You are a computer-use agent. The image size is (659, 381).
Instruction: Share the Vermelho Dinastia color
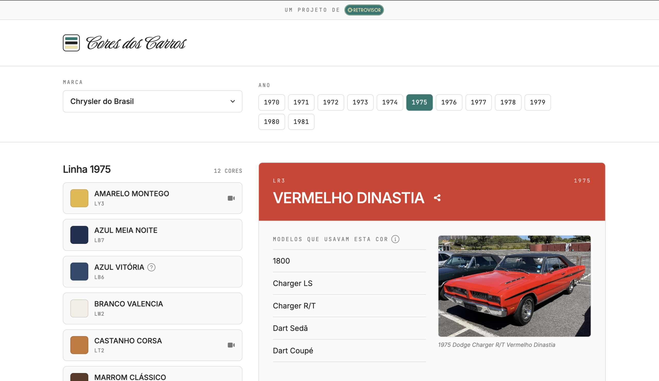[x=437, y=198]
